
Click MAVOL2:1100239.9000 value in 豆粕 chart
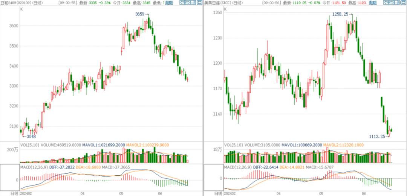[148, 145]
